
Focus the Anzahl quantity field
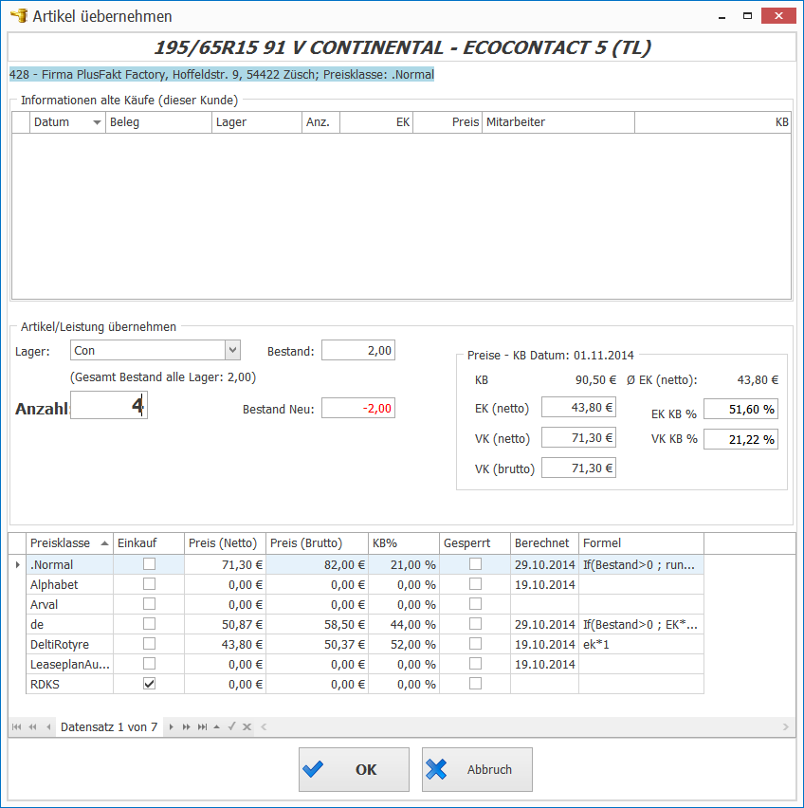[x=109, y=405]
